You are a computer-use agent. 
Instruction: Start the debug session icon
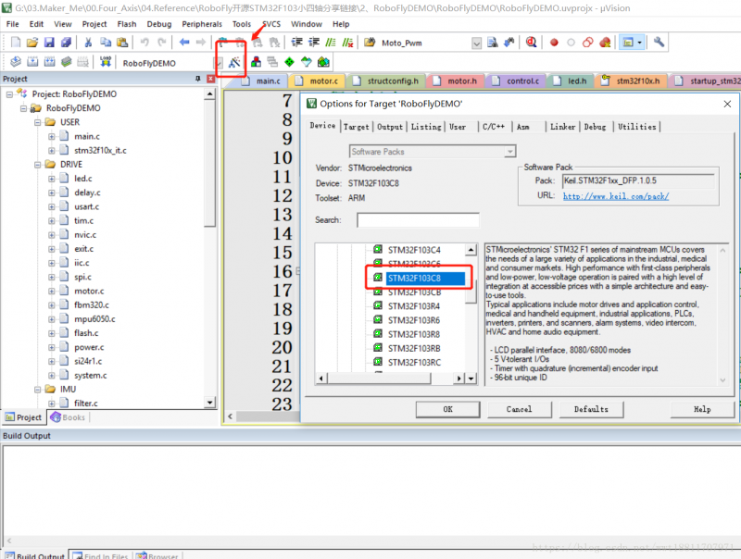pyautogui.click(x=531, y=43)
